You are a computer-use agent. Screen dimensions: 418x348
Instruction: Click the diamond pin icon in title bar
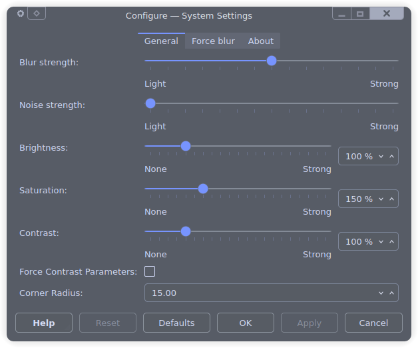coord(37,13)
